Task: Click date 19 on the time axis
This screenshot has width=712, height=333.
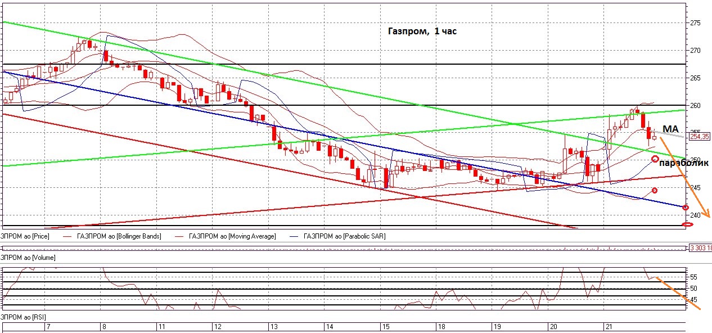Action: [497, 327]
